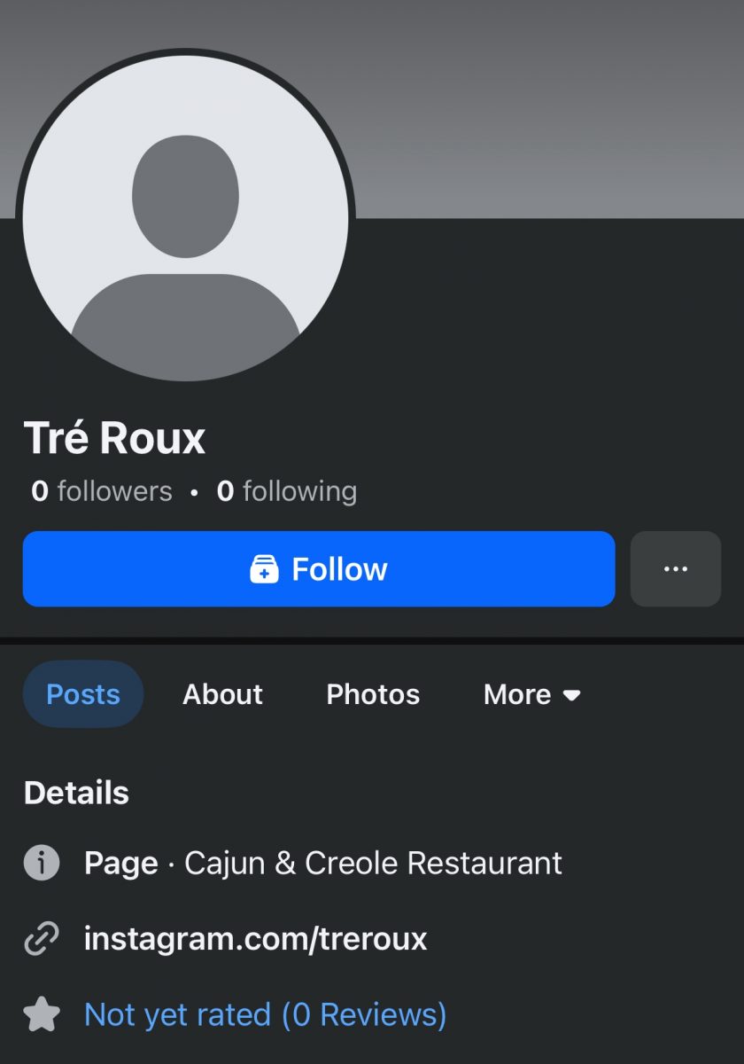Click the Follow button
Screen dimensions: 744x1064
[319, 569]
